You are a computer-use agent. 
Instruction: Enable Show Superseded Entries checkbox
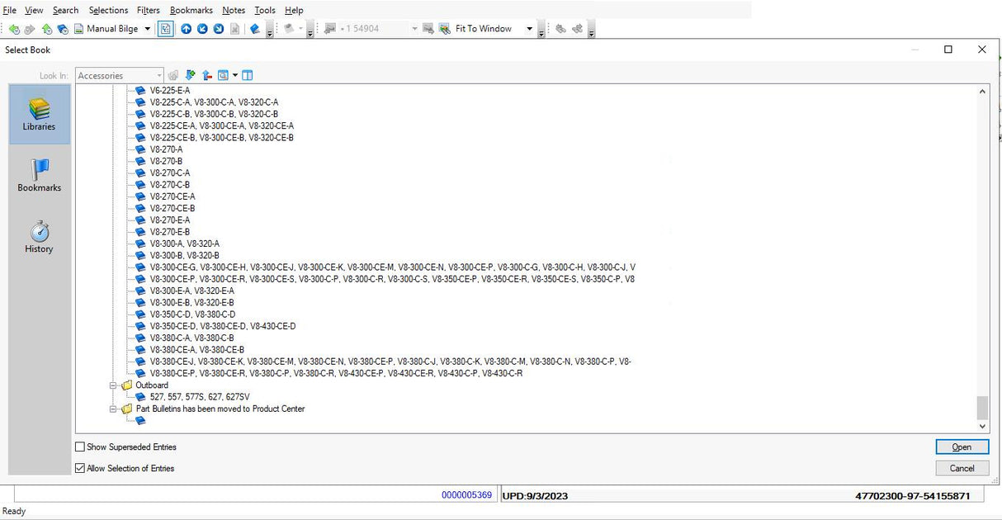tap(80, 447)
